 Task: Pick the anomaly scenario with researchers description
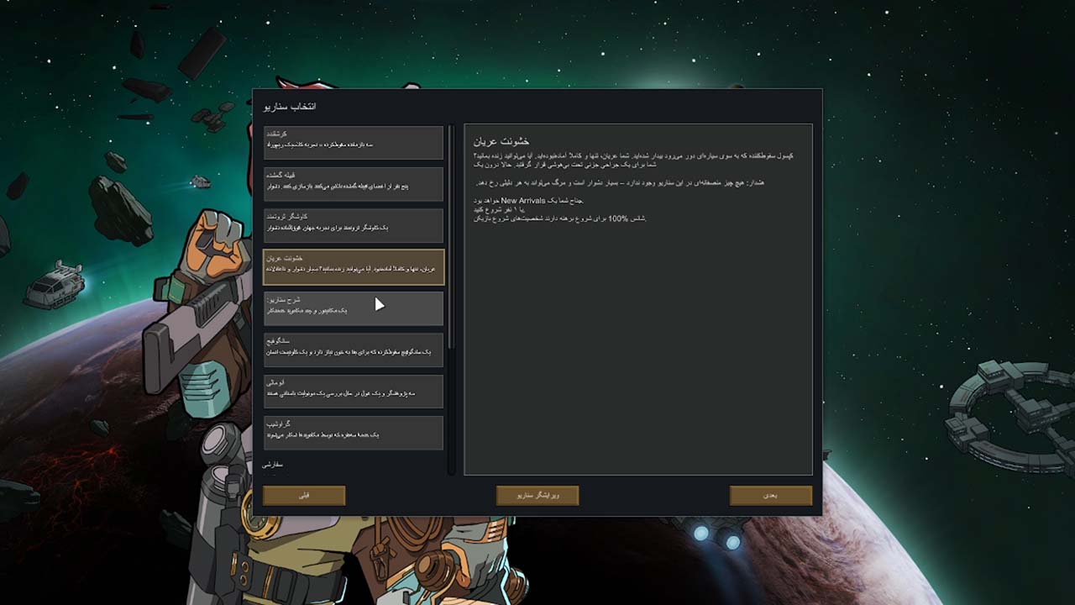click(x=353, y=391)
